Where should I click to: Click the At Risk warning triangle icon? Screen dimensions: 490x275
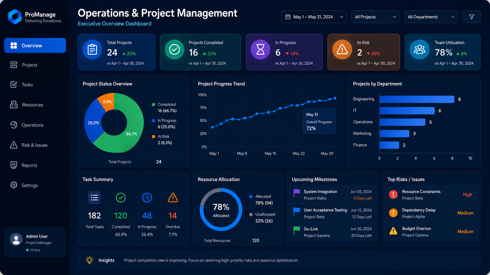[x=342, y=50]
